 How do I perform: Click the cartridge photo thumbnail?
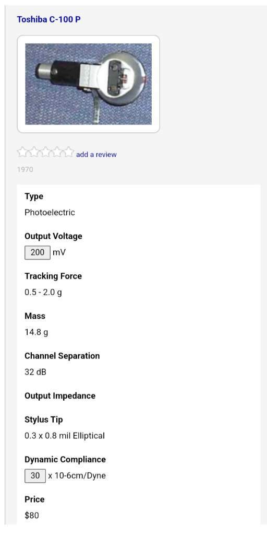coord(89,84)
